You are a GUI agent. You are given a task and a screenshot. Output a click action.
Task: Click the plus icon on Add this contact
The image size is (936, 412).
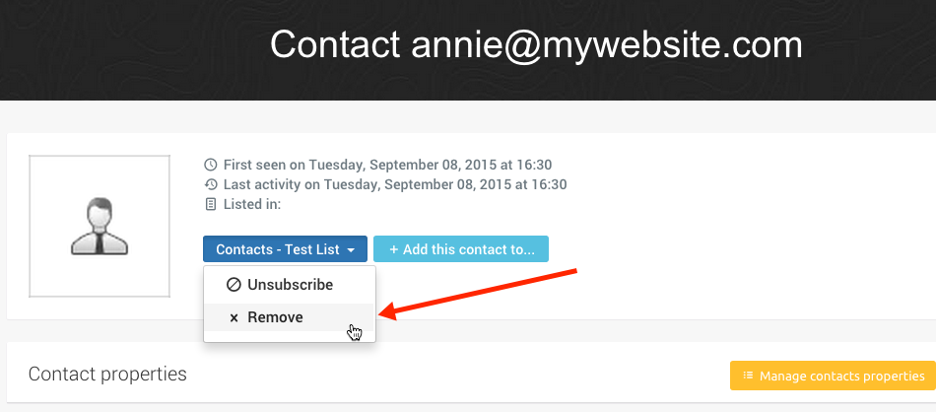coord(394,249)
